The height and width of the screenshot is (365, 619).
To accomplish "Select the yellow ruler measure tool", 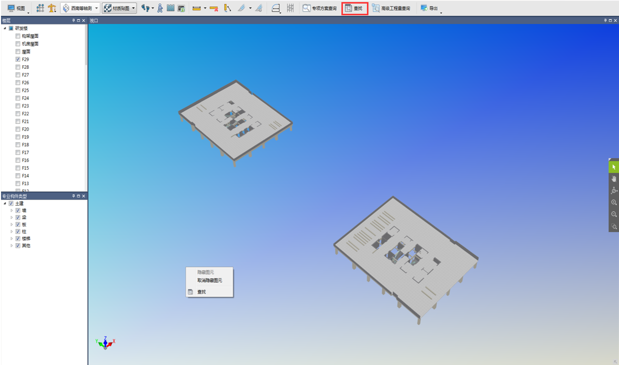I will pyautogui.click(x=196, y=8).
